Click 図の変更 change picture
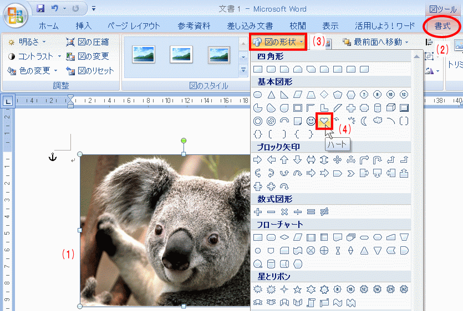The height and width of the screenshot is (311, 463). click(x=88, y=56)
